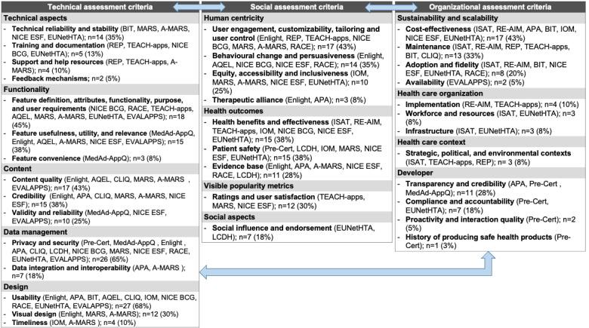The height and width of the screenshot is (328, 589).
Task: Click the 'Technical assessment criteria' header
Action: tap(100, 7)
